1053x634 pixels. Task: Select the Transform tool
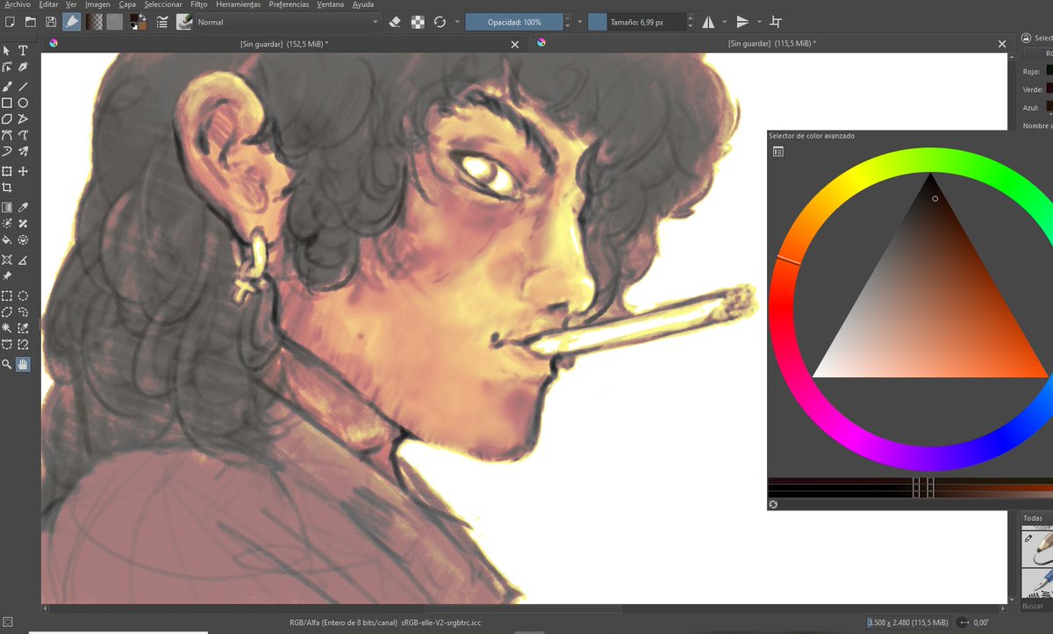(x=7, y=171)
